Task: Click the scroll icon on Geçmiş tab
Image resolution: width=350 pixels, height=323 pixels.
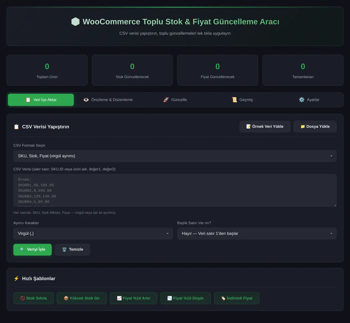Action: coord(234,100)
